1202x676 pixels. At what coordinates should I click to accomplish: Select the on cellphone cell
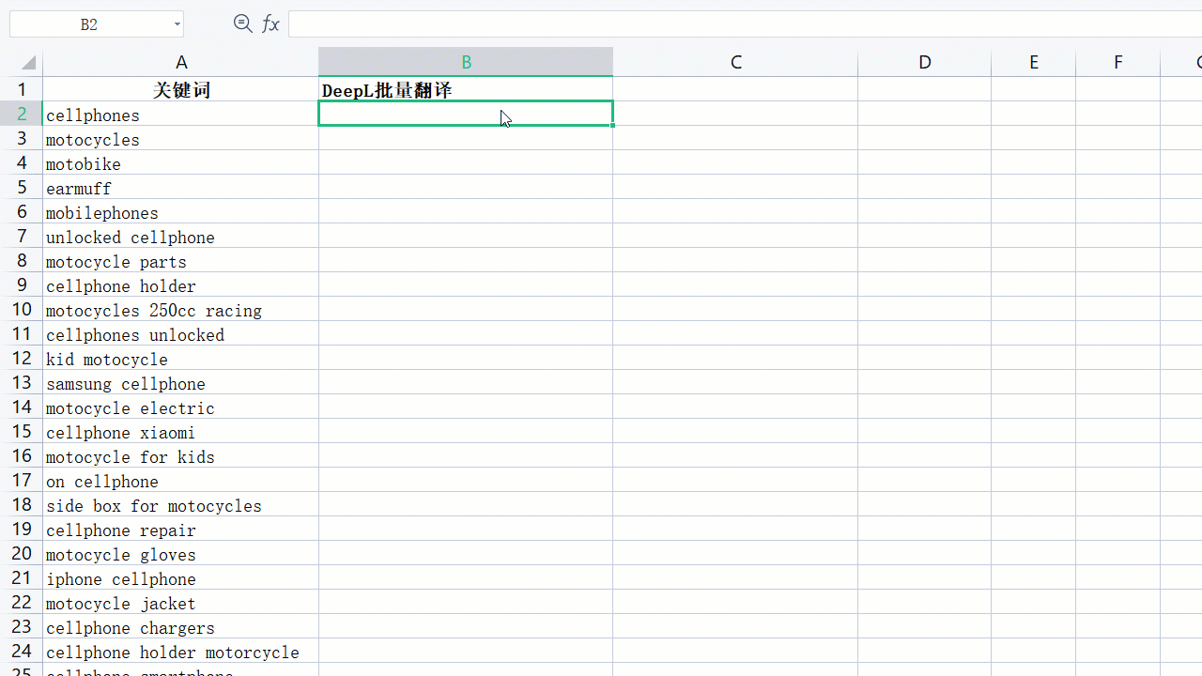pos(181,481)
